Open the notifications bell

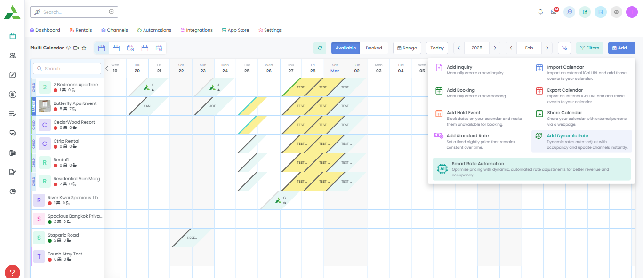(x=540, y=12)
